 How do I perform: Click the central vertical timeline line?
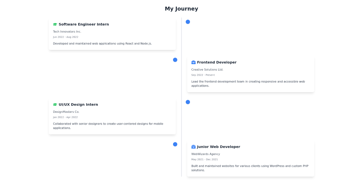[x=181, y=97]
